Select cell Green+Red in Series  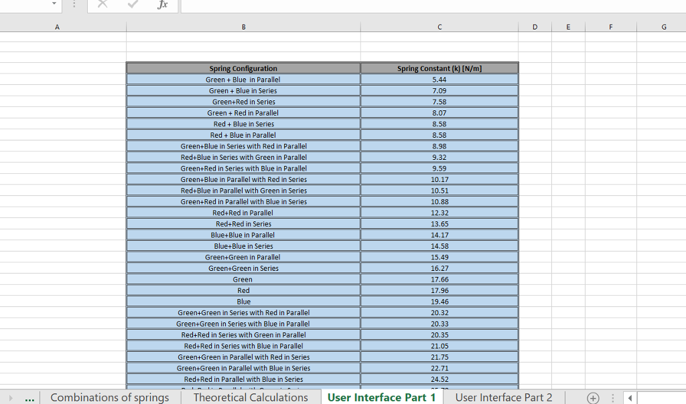pyautogui.click(x=243, y=102)
